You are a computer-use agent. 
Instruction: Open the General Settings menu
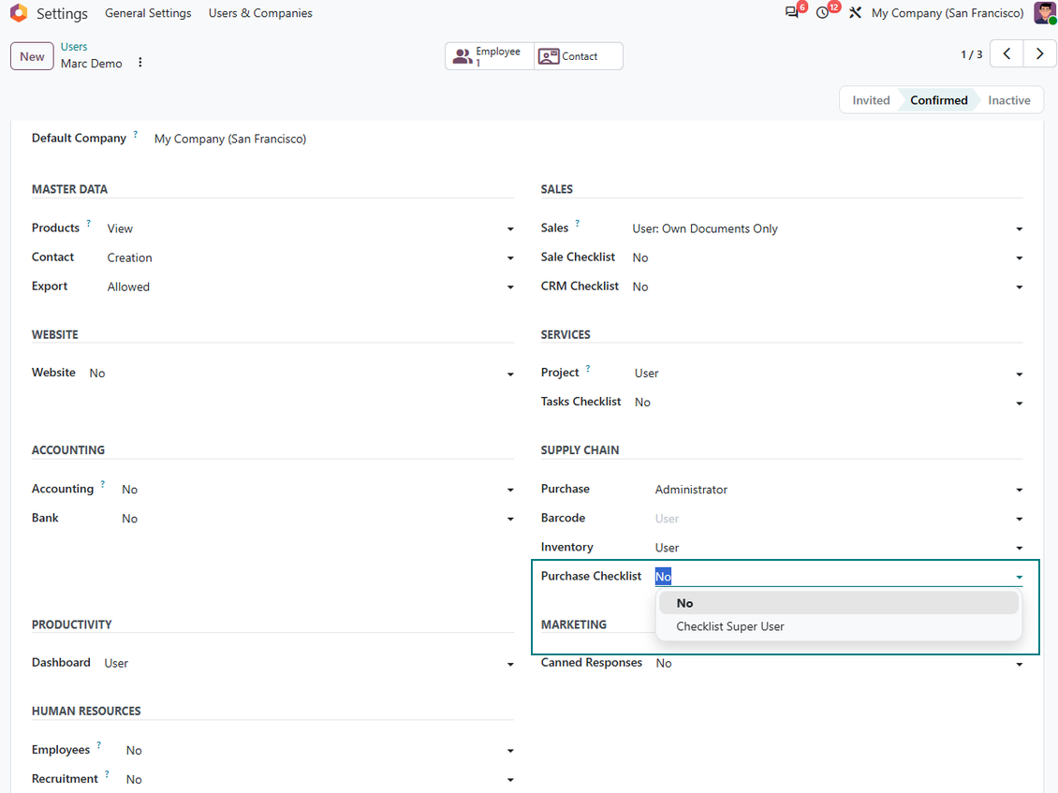[148, 13]
